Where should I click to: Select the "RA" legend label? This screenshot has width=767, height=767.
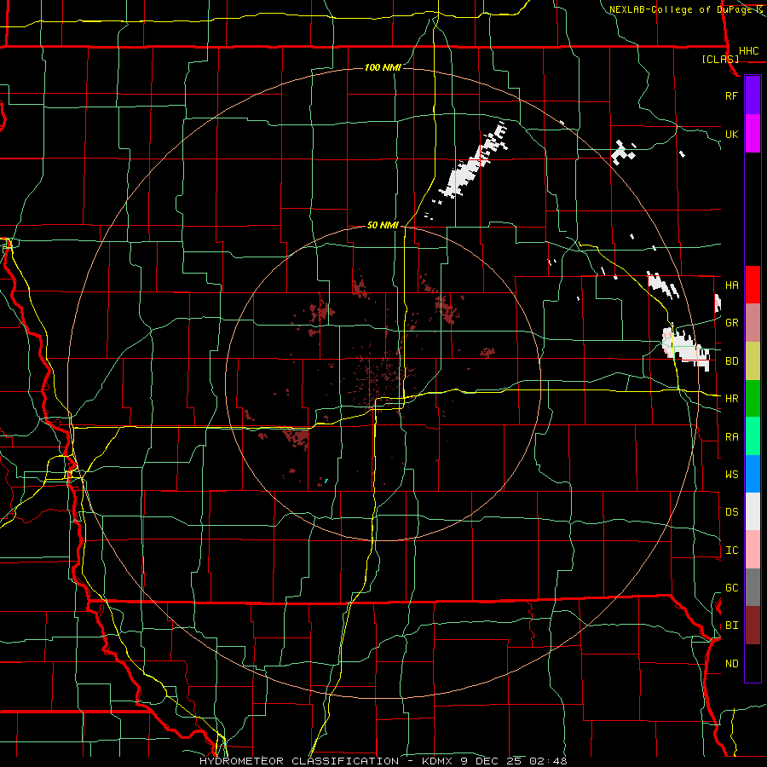tap(731, 437)
